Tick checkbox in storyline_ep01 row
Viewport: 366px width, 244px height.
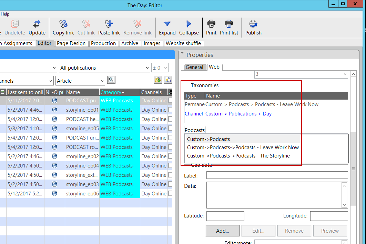point(170,110)
